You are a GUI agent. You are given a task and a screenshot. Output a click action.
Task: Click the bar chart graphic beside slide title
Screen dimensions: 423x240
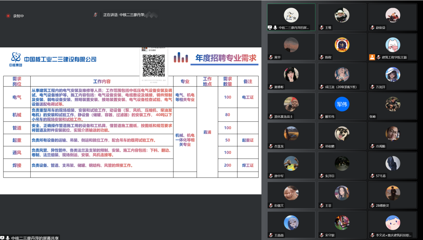tap(181, 58)
